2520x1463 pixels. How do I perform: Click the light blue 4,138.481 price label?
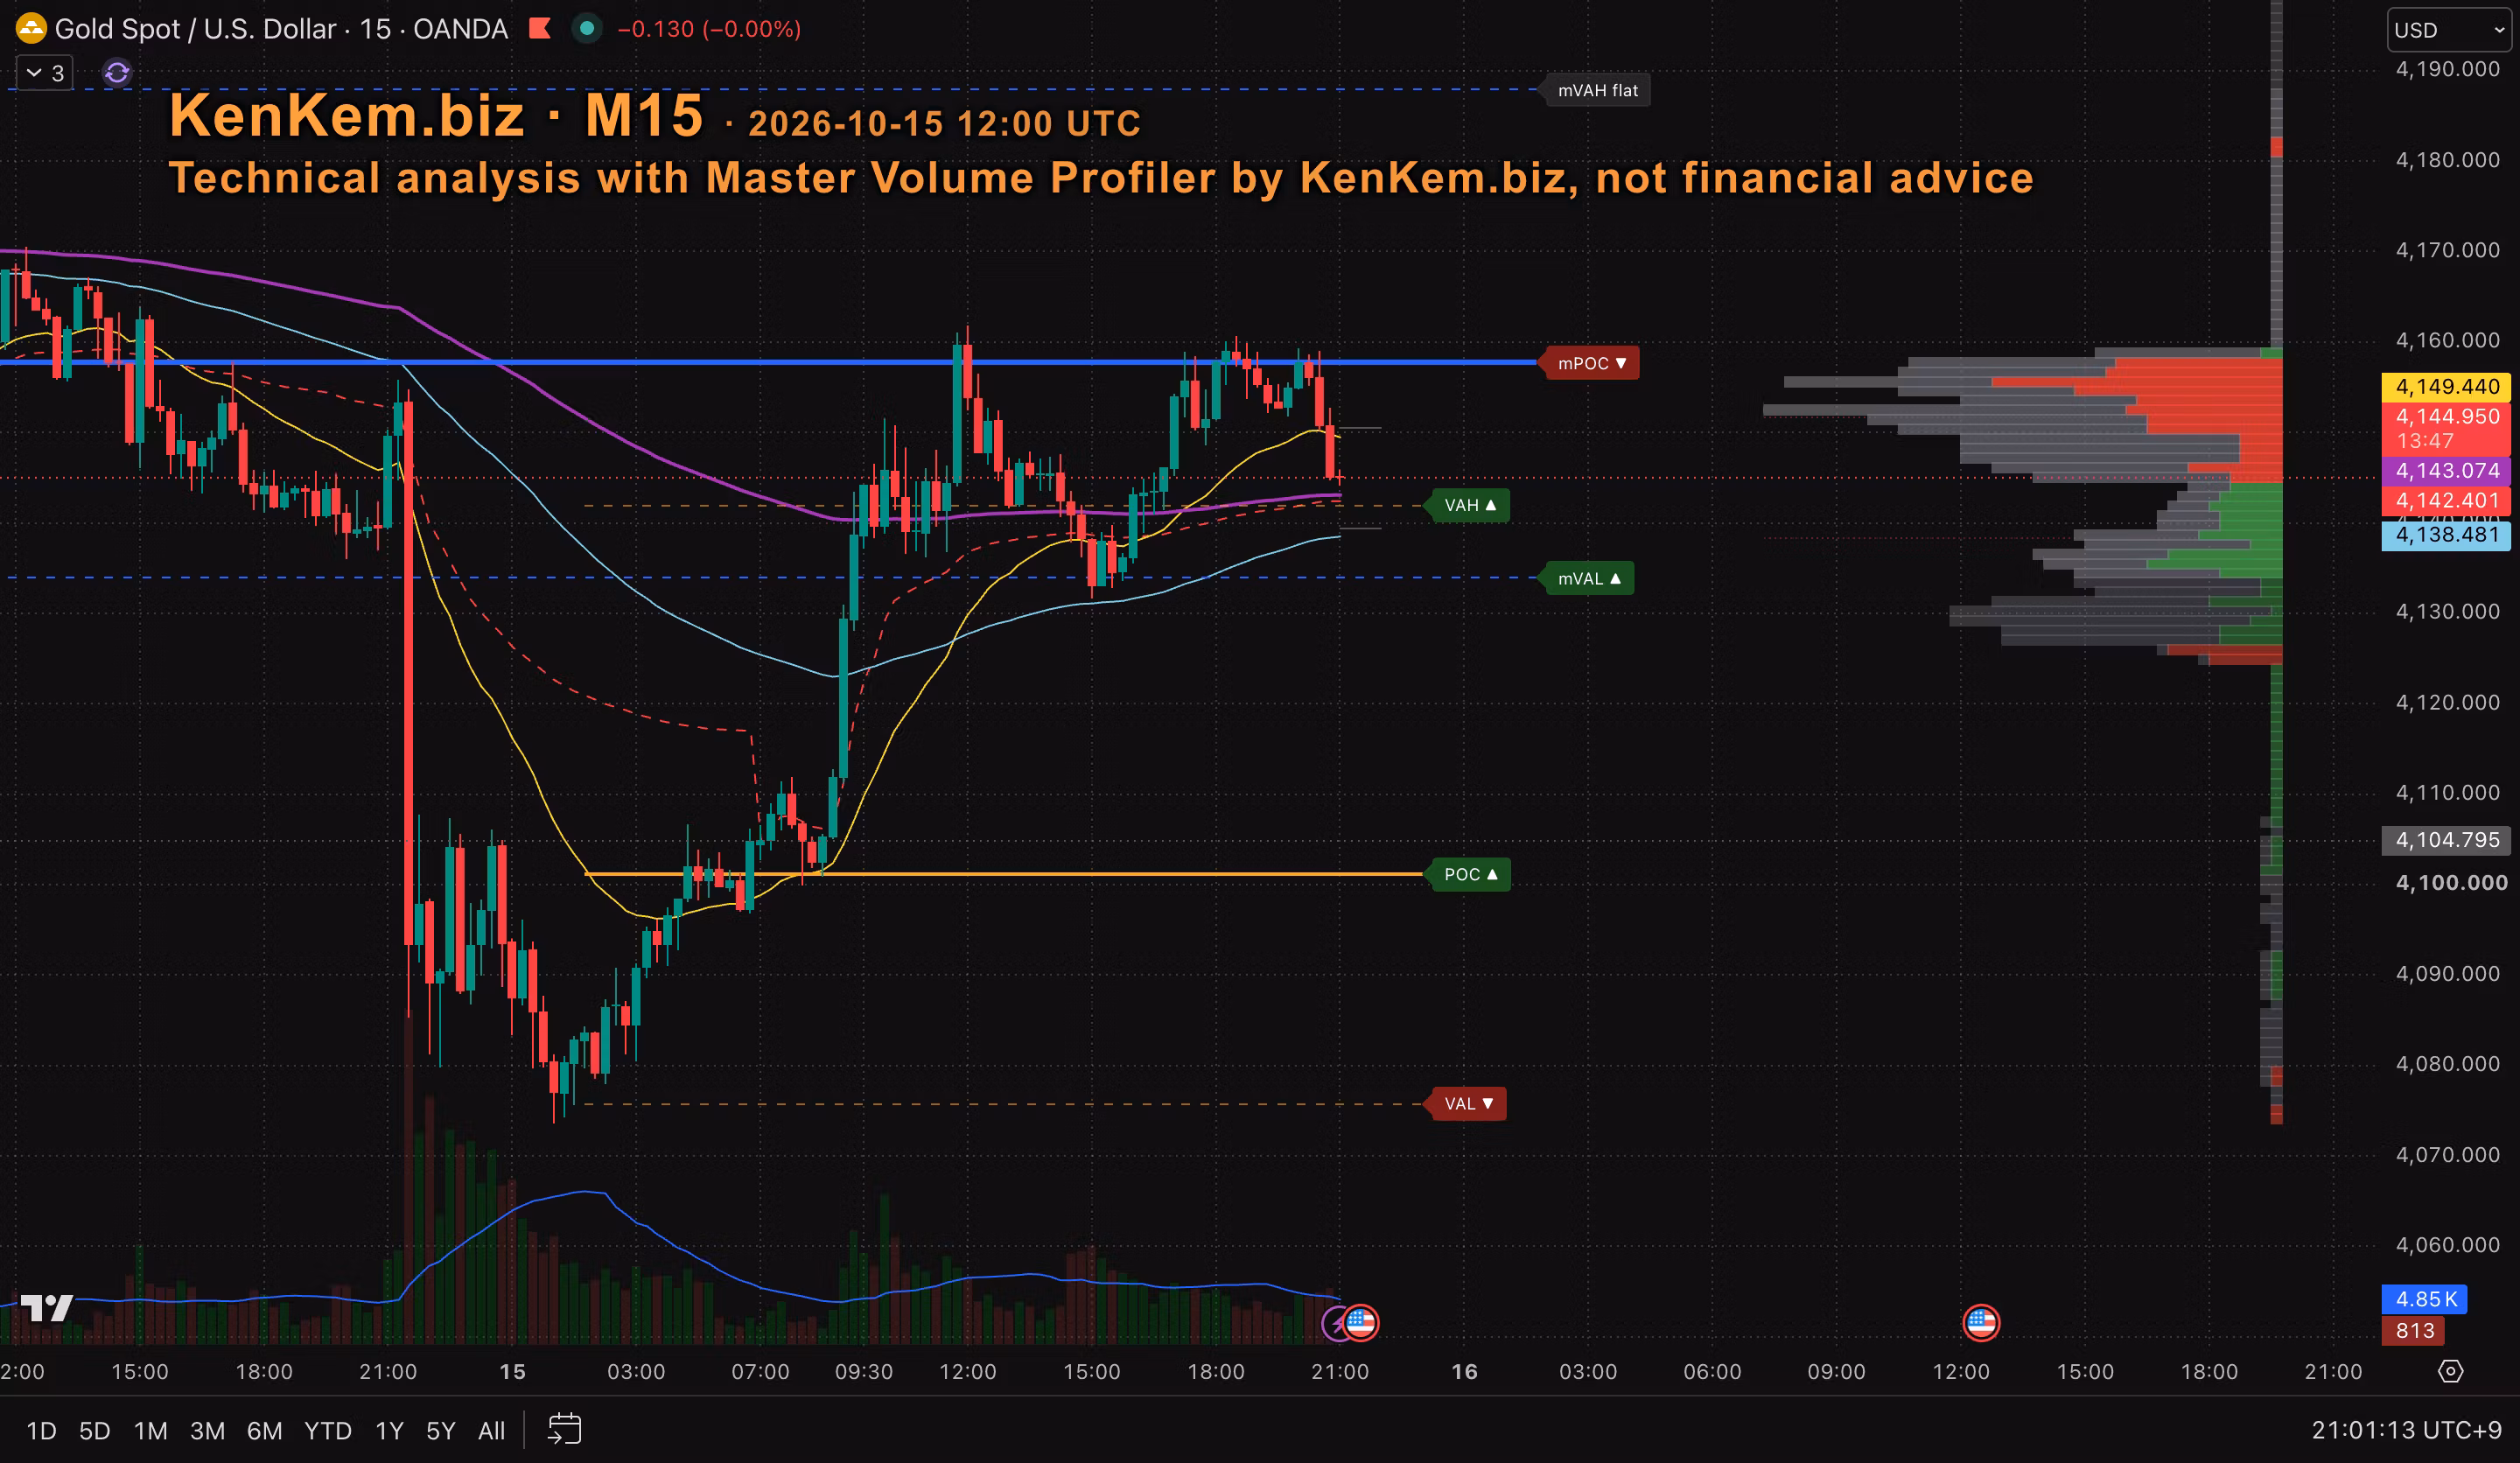[x=2446, y=535]
